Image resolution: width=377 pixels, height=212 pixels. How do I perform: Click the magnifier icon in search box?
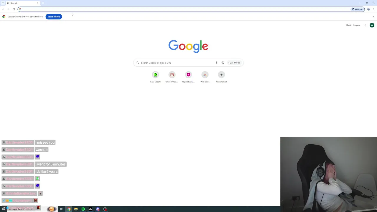(138, 63)
